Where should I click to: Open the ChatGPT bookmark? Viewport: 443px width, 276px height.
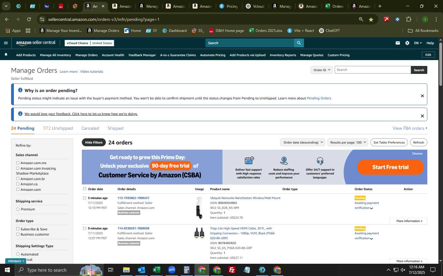pyautogui.click(x=329, y=31)
